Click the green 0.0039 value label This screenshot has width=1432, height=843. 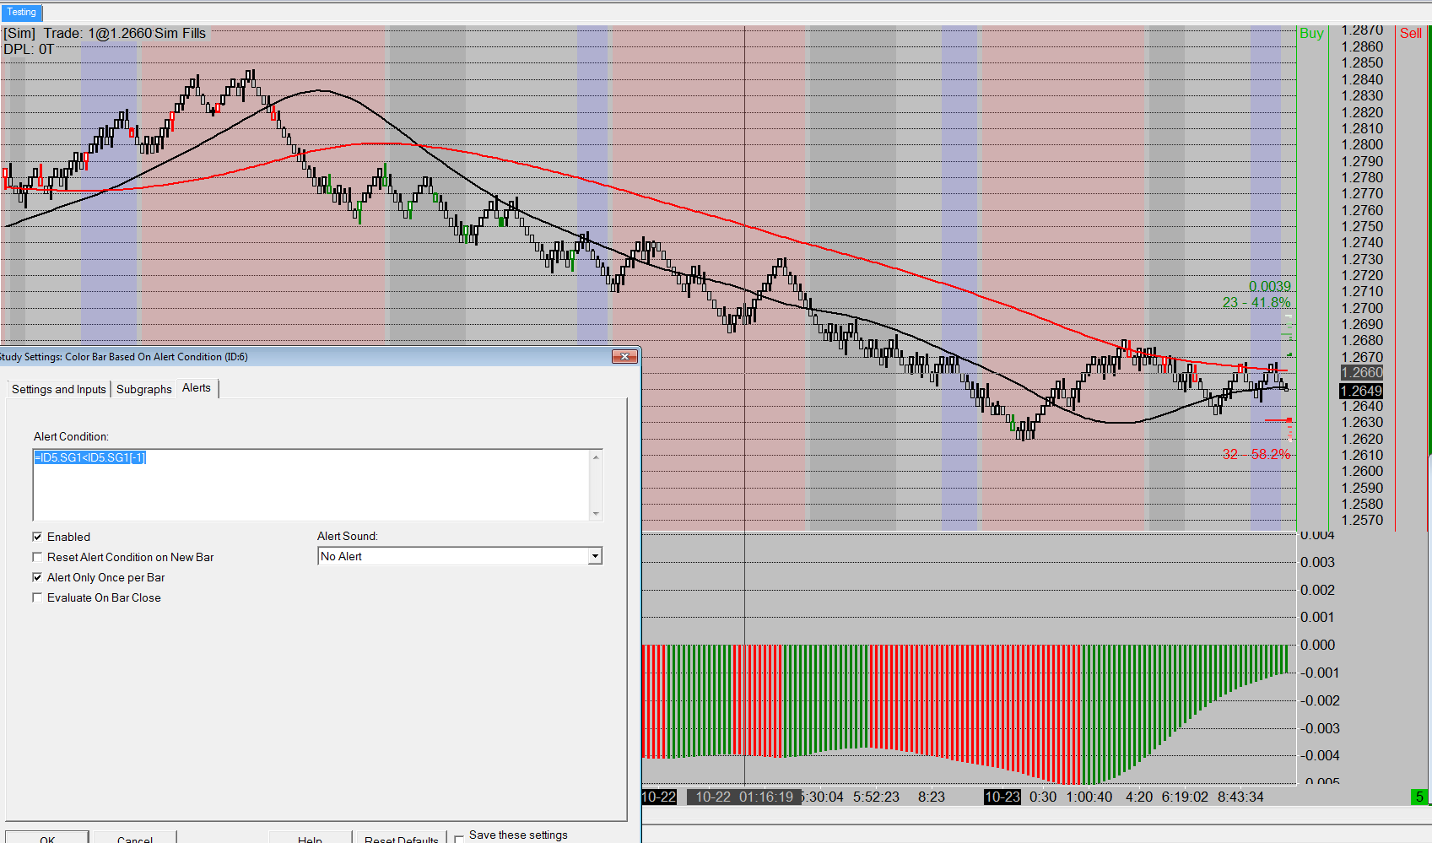tap(1270, 287)
